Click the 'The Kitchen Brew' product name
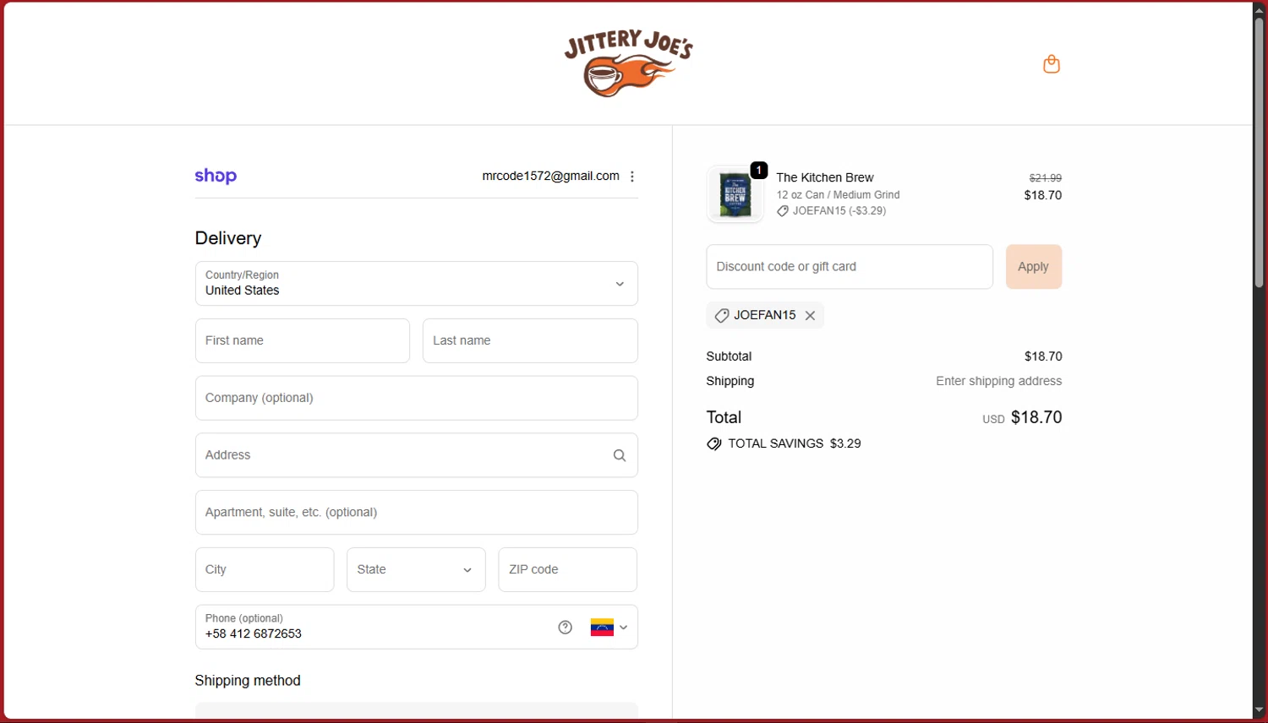 point(825,177)
